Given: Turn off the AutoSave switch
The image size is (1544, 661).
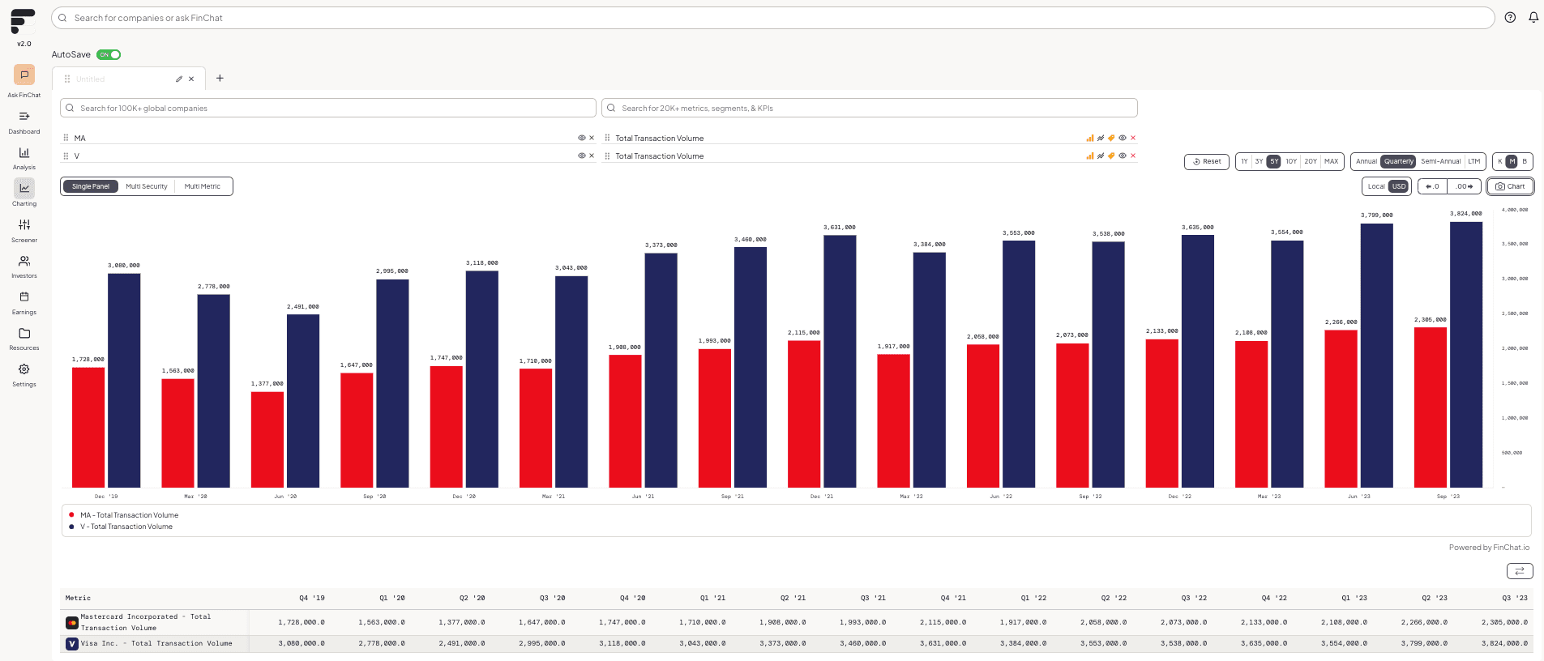Looking at the screenshot, I should point(109,54).
